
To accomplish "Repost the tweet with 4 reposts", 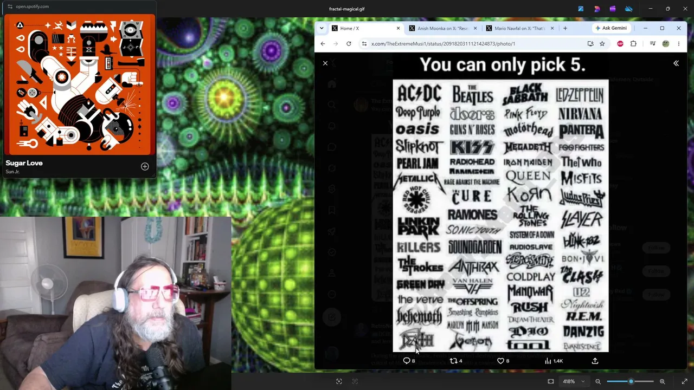I will [x=456, y=361].
